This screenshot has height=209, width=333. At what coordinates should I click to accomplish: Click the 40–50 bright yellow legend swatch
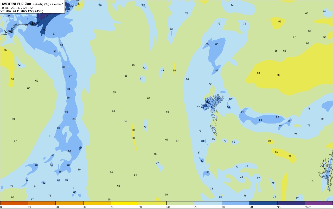click(x=125, y=203)
